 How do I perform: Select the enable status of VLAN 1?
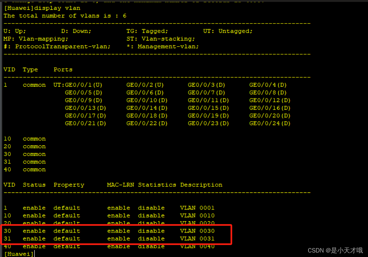coord(34,208)
